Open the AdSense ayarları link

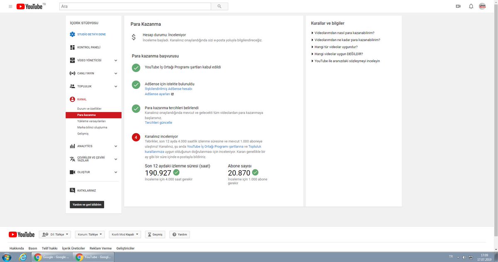157,94
